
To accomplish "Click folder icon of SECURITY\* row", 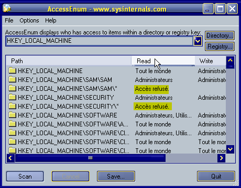I will 12,106.
